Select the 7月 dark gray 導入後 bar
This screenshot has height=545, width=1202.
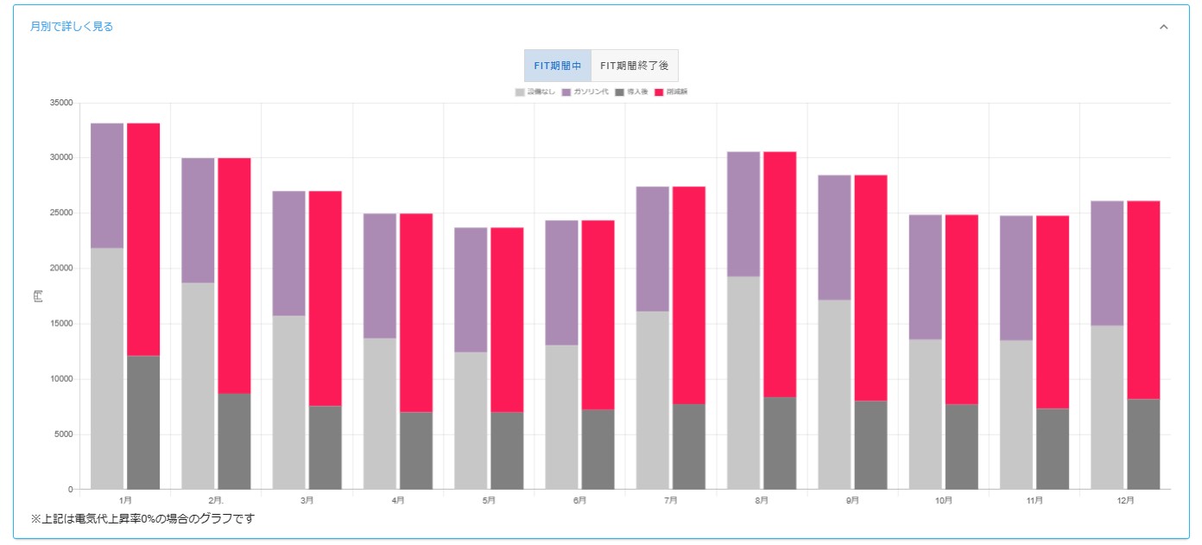click(689, 447)
